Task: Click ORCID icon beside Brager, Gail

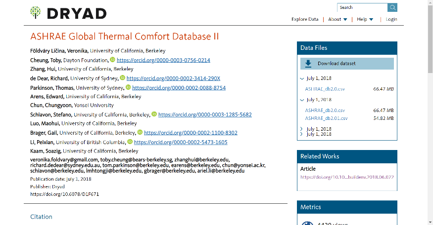Action: point(140,132)
